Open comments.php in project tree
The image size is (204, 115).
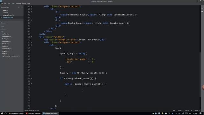tap(7, 36)
